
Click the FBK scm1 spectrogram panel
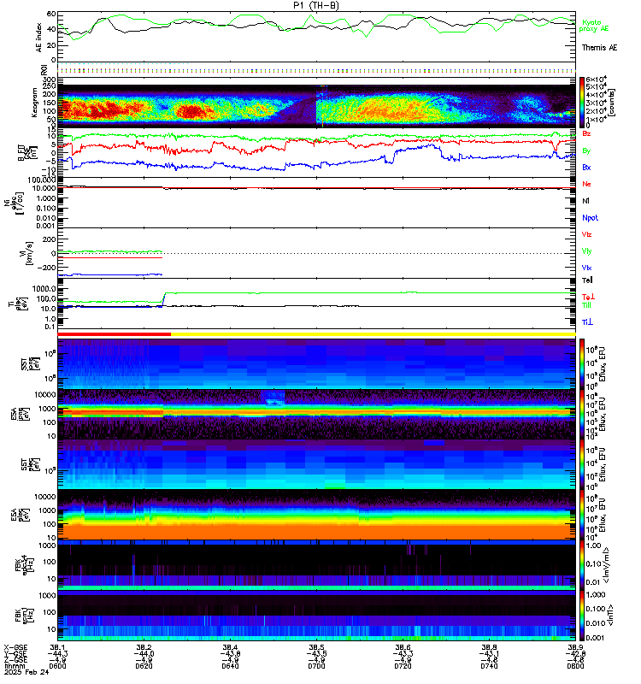click(316, 616)
